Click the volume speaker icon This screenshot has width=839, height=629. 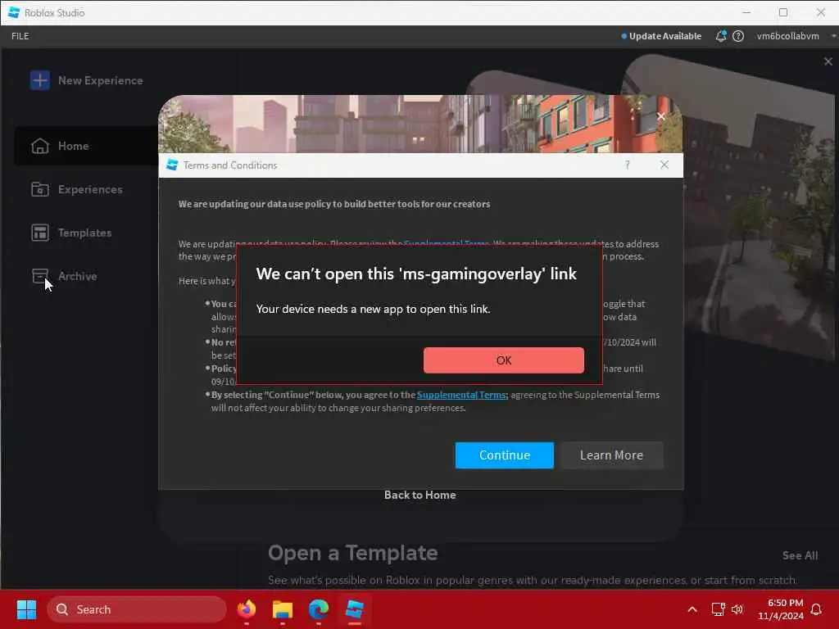[737, 609]
